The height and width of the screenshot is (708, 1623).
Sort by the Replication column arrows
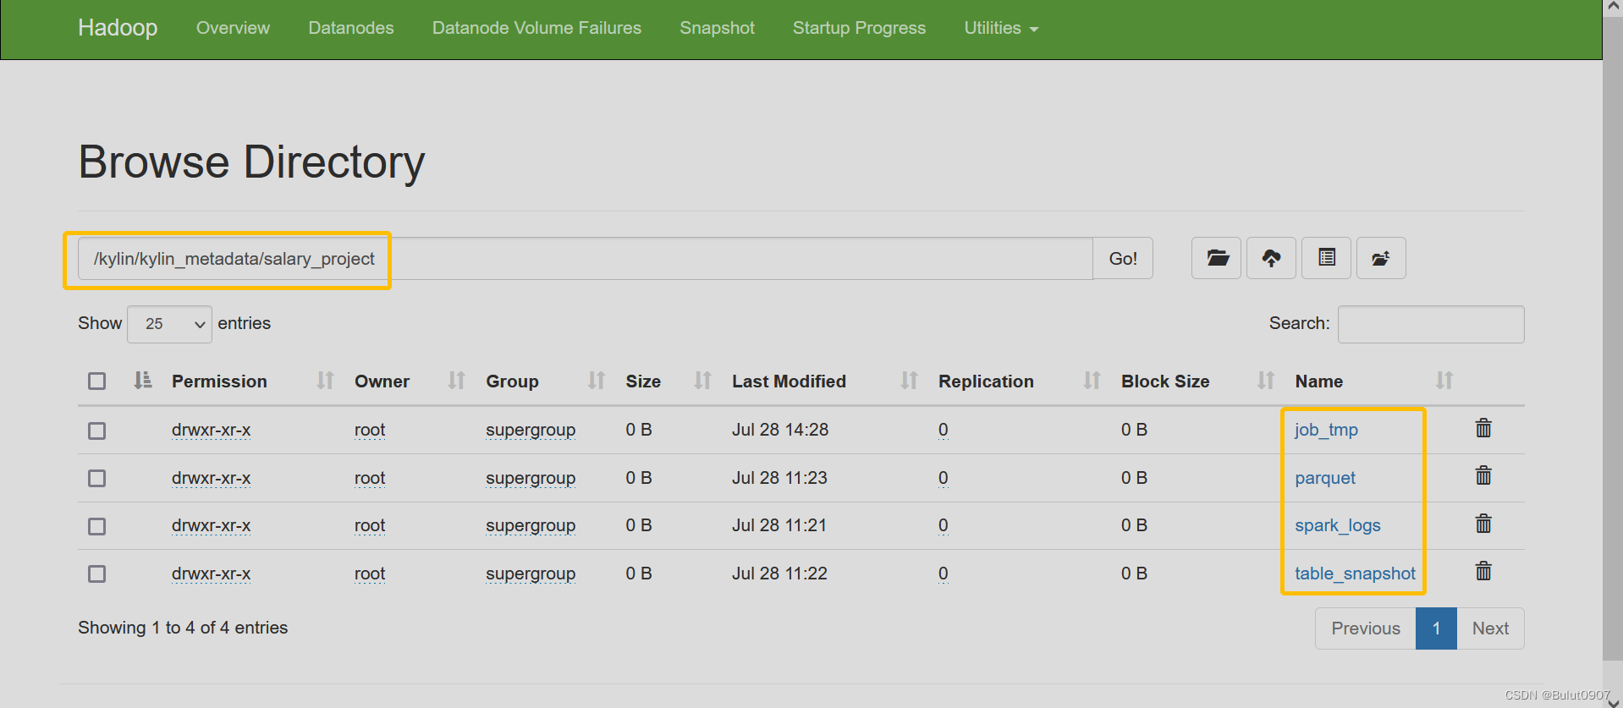coord(1092,381)
